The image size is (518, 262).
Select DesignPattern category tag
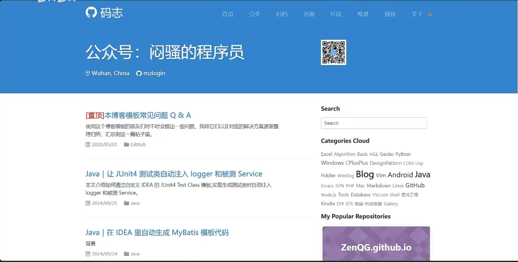(x=386, y=163)
